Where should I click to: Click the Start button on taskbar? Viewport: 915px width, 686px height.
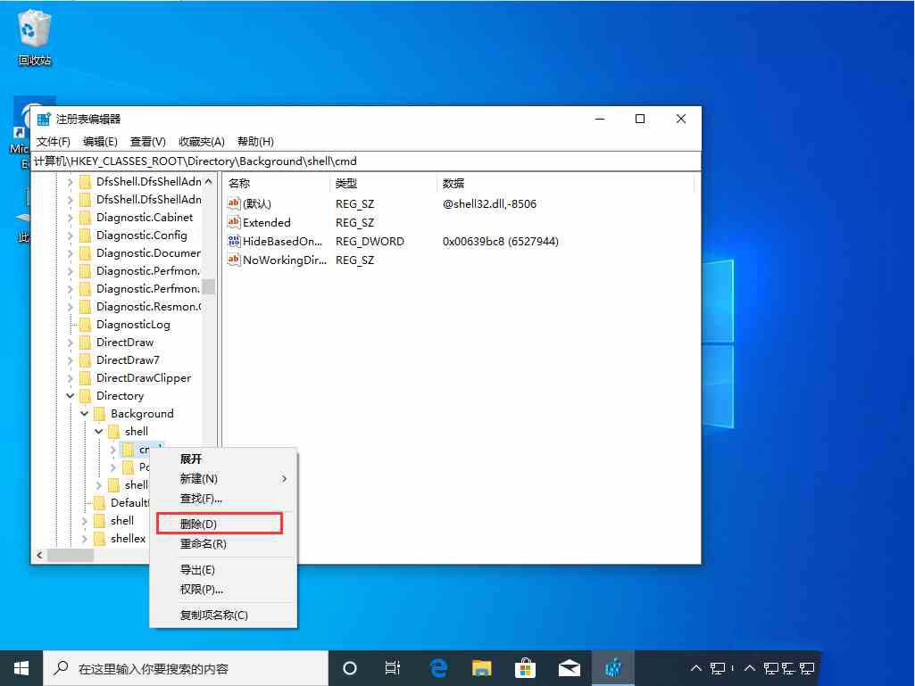coord(21,668)
